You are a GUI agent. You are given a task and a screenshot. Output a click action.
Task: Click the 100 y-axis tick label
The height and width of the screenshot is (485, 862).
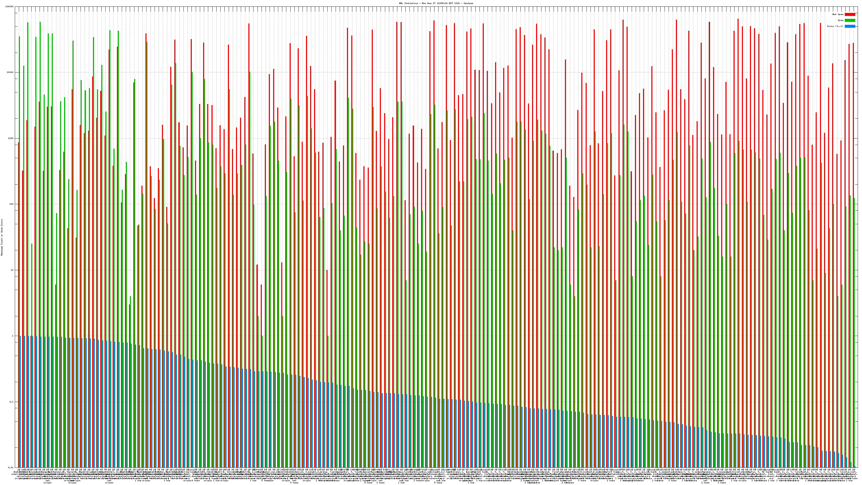pos(12,204)
